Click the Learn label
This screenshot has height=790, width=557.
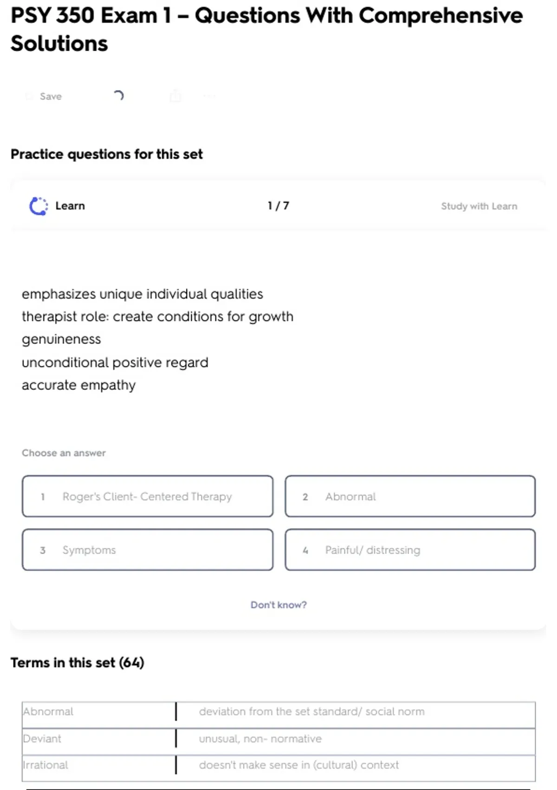tap(70, 206)
